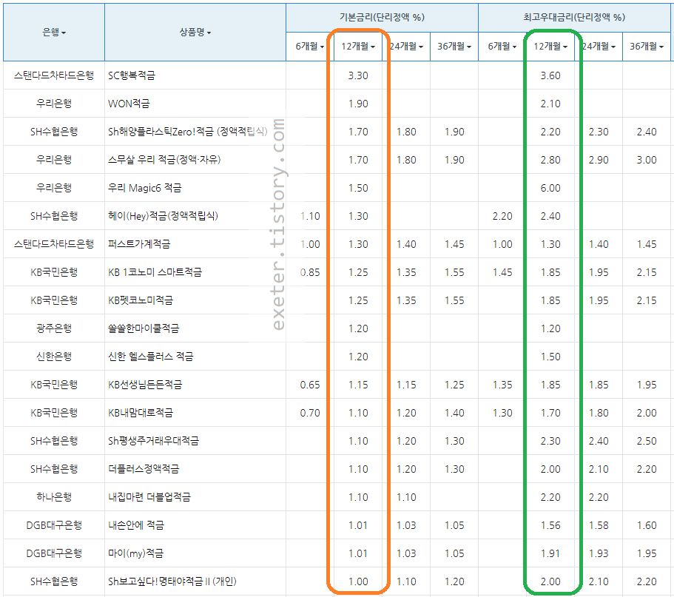
Task: Click 0.70 rate in KB내맘대로적금 row
Action: (309, 413)
